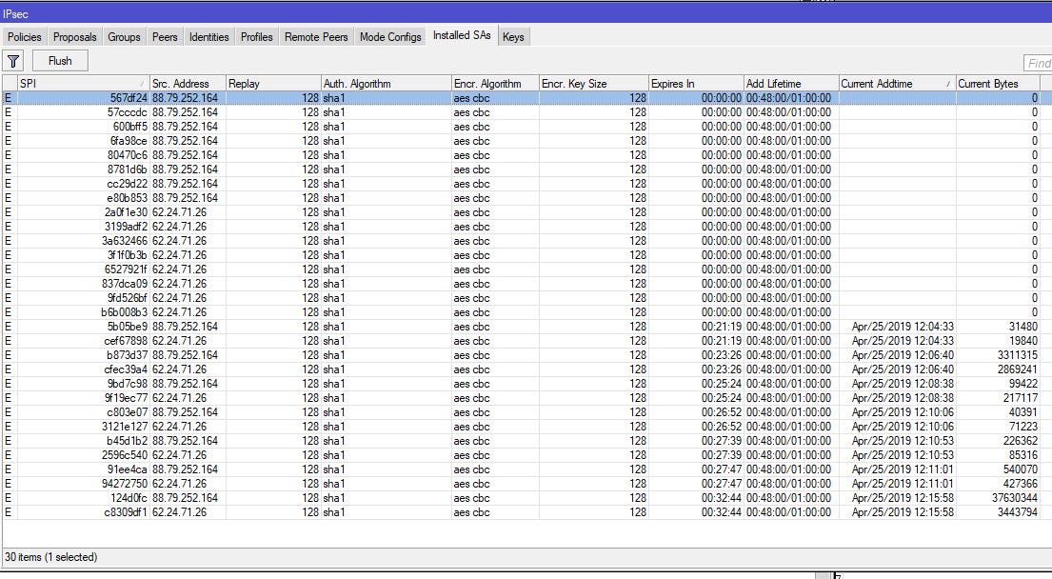This screenshot has height=579, width=1052.
Task: Click the 3443794 Current Bytes value
Action: click(x=1017, y=513)
